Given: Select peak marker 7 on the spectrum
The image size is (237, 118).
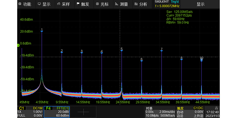Looking at the screenshot, I should 162,50.
